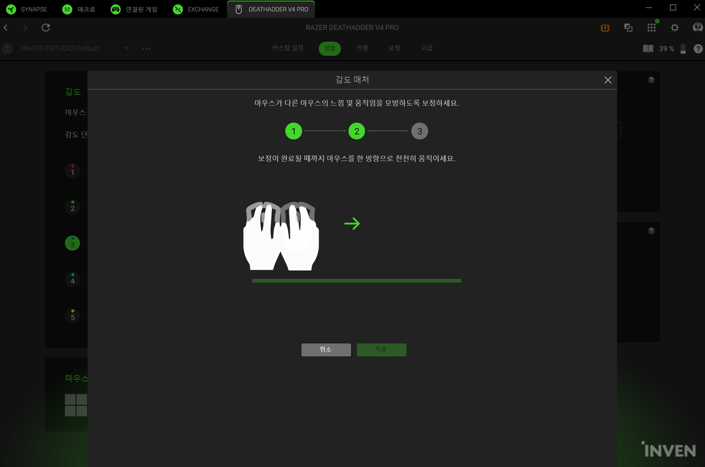Switch to the 매크로 tab
Viewport: 705px width, 467px height.
79,9
